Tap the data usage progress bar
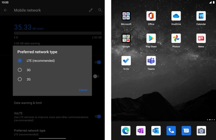 point(58,33)
